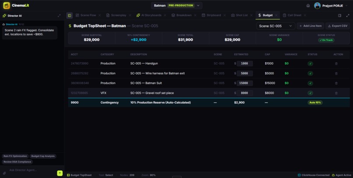The width and height of the screenshot is (353, 178).
Task: Close the Breakdown tab
Action: point(195,15)
